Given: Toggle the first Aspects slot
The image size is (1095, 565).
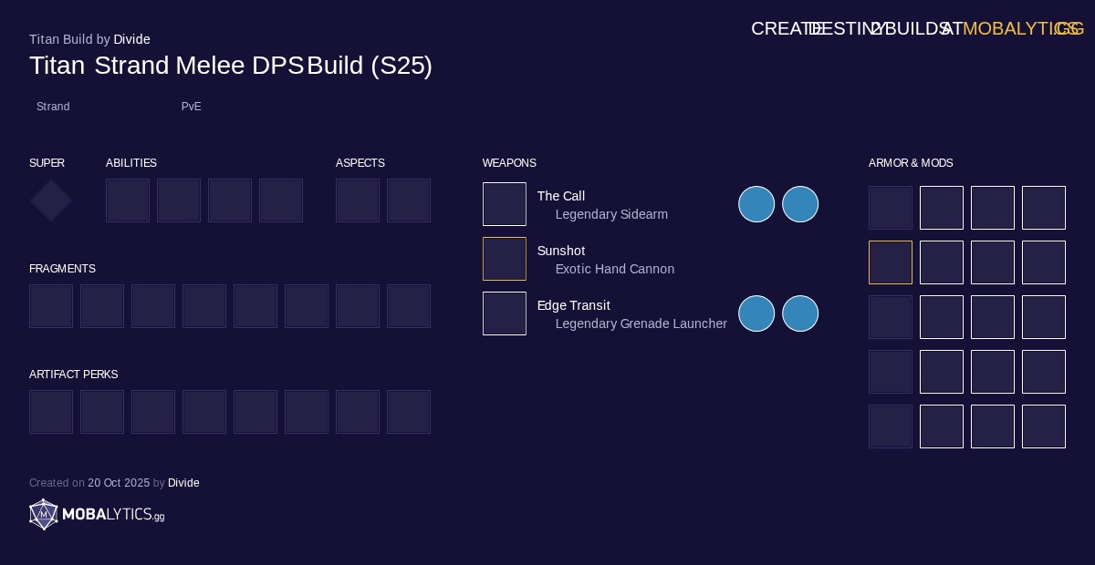Looking at the screenshot, I should (358, 200).
